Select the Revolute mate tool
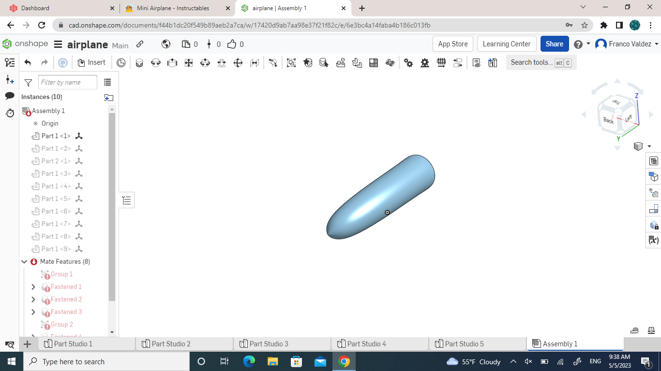Screen dimensions: 661x371 click(x=156, y=62)
